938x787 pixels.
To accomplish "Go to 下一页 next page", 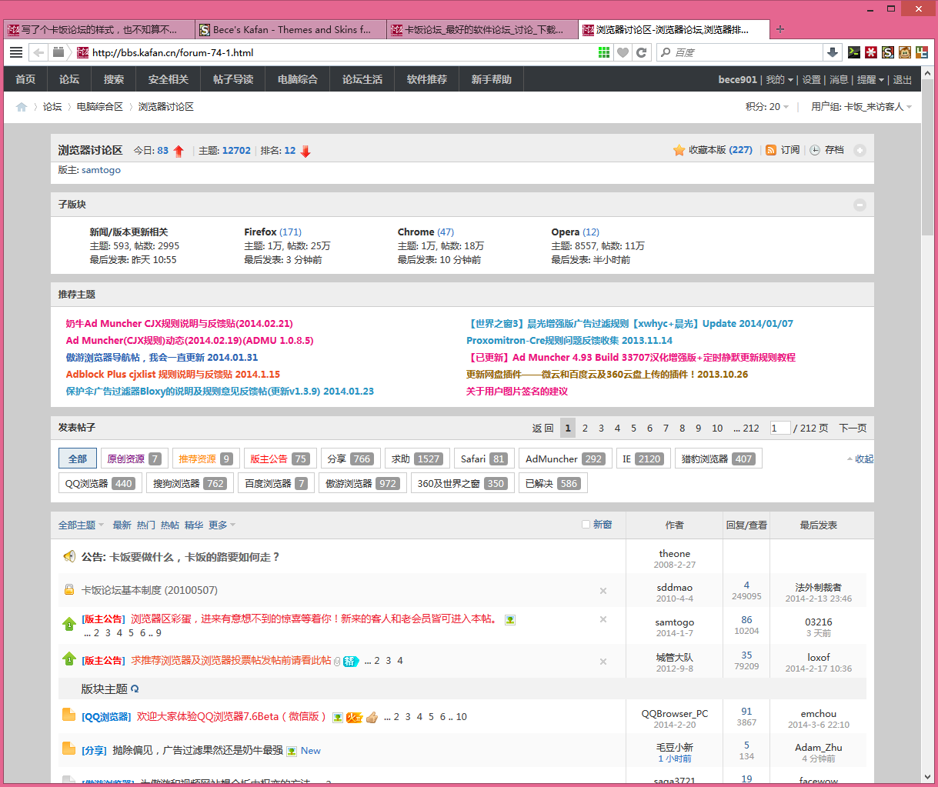I will [x=853, y=428].
